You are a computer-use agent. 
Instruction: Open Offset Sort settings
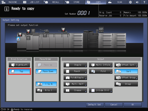(x=126, y=65)
